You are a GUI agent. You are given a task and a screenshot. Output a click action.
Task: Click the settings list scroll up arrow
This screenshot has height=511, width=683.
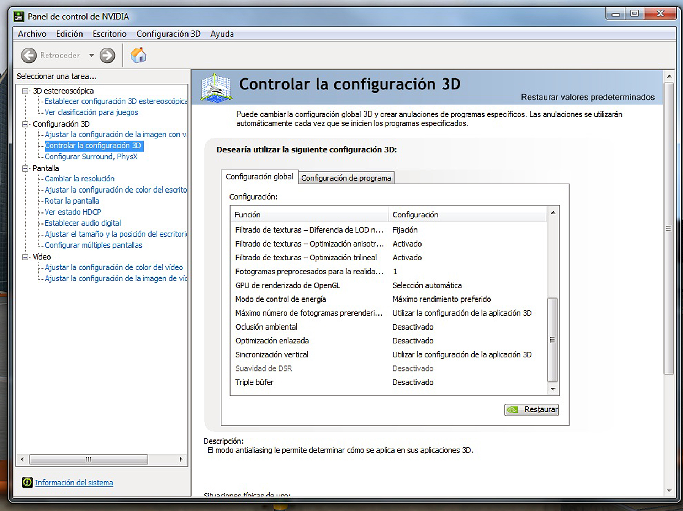(553, 212)
